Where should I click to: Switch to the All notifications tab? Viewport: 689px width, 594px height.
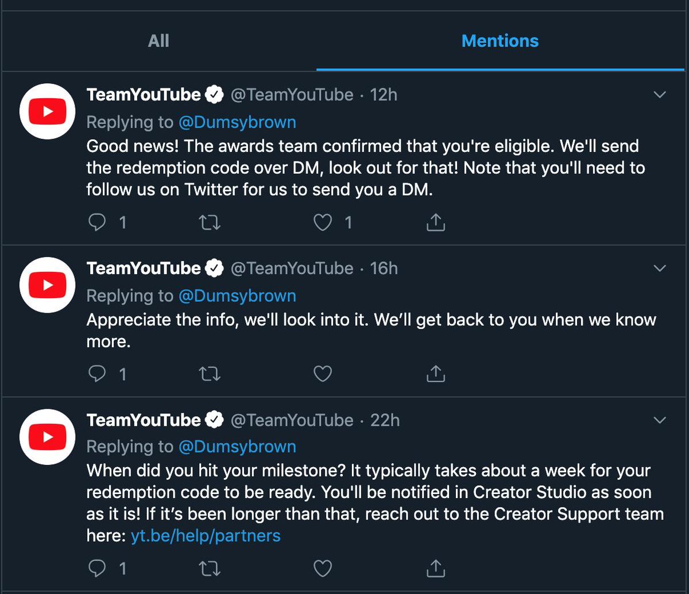click(158, 41)
